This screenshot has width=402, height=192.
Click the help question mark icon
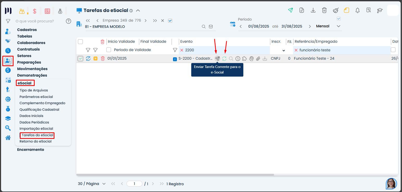[x=69, y=21]
